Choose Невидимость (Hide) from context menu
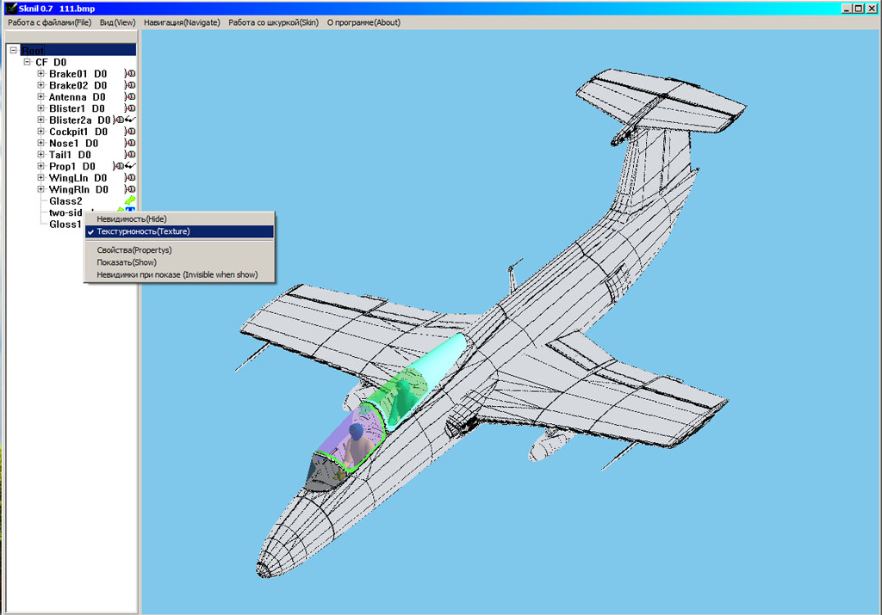This screenshot has width=882, height=615. (x=179, y=219)
